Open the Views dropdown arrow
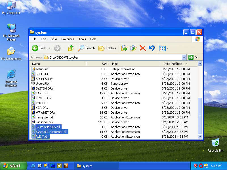The width and height of the screenshot is (227, 170). 167,48
